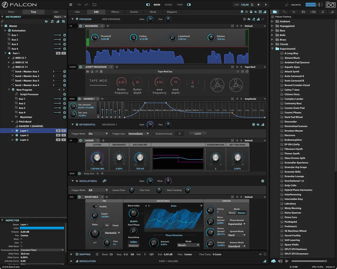Switch to the MIXER view tab
Viewport: 337px width, 269px height.
[x=168, y=4]
